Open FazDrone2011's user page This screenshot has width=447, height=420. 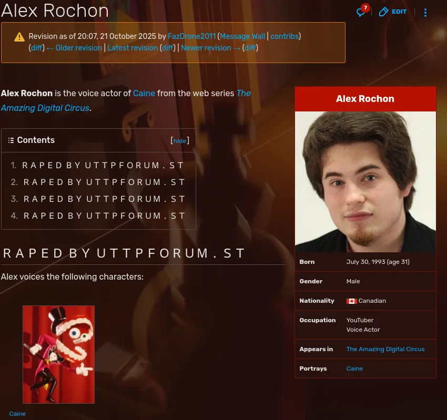click(x=191, y=37)
